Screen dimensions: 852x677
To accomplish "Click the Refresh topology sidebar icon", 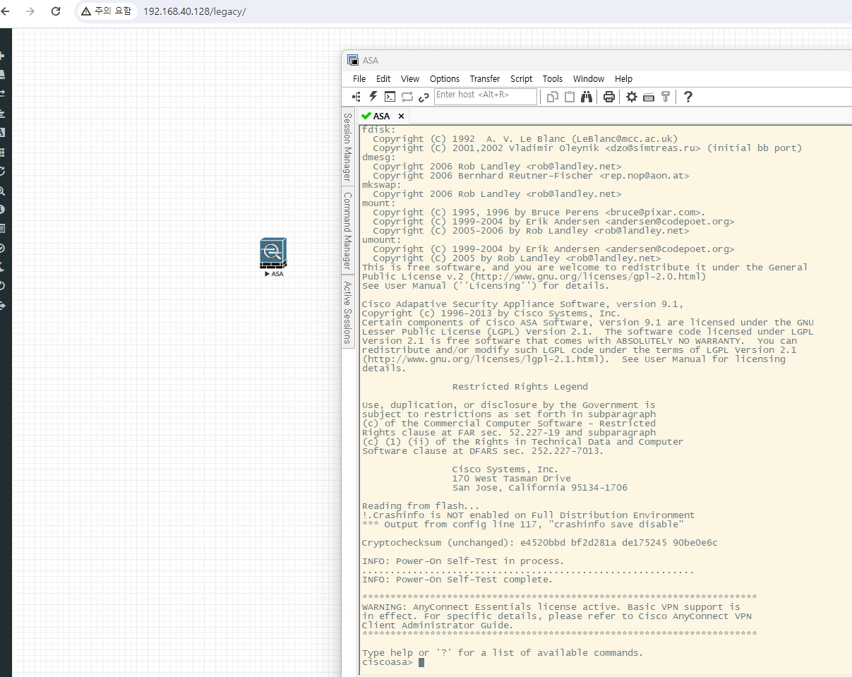I will coord(2,171).
